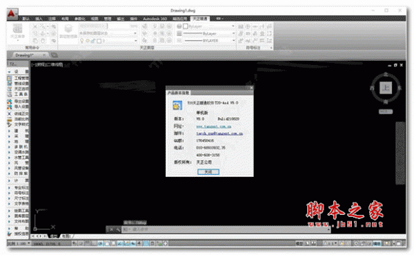
Task: Click the 依线正交 icon in side menu
Action: [10, 114]
